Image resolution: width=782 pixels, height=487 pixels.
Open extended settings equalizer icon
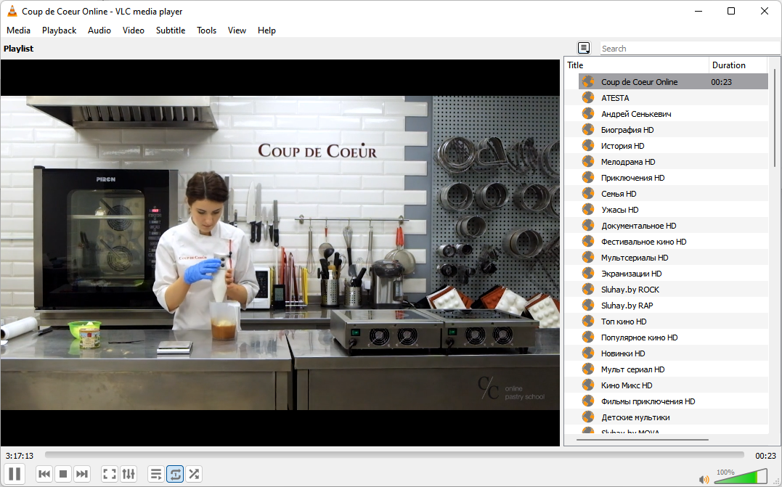pyautogui.click(x=129, y=473)
